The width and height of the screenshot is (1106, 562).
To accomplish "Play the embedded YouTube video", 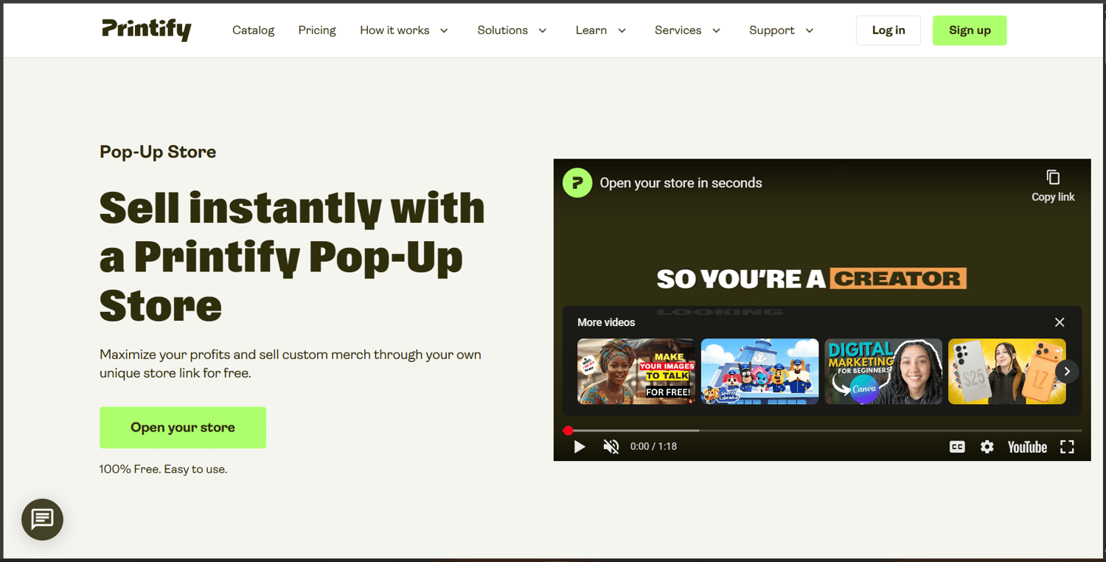I will tap(580, 446).
